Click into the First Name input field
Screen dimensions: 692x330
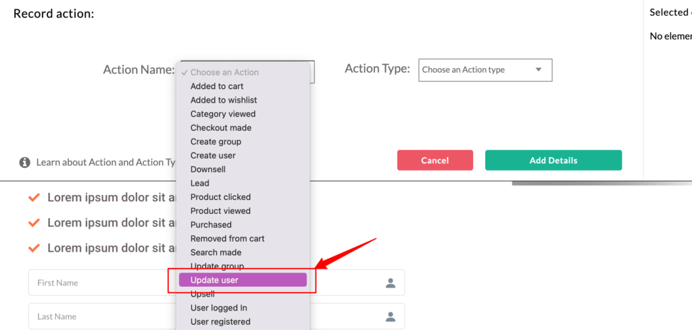click(x=216, y=283)
